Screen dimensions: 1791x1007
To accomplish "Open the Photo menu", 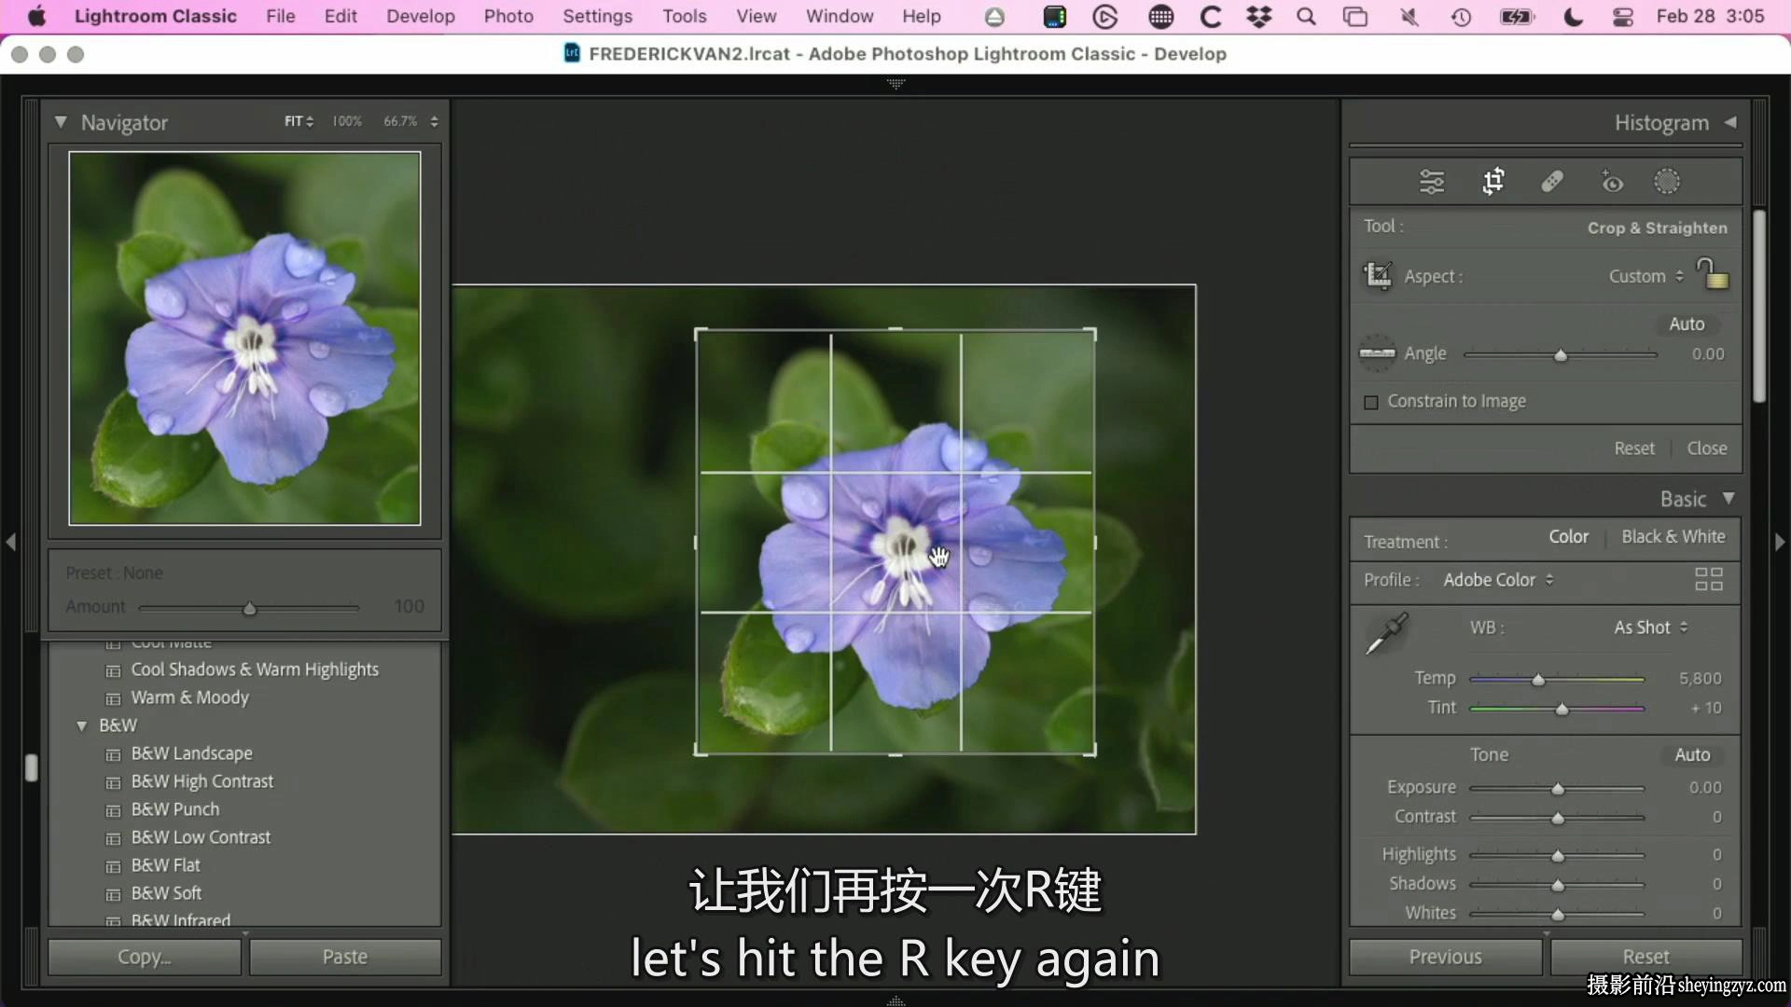I will (508, 16).
